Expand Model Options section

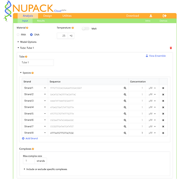(x=27, y=42)
